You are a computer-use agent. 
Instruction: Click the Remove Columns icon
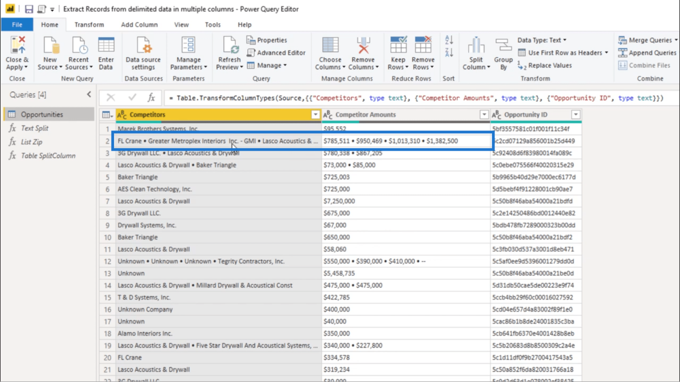tap(363, 45)
